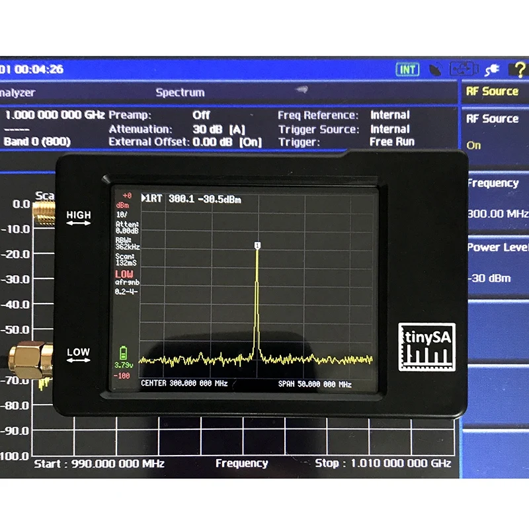This screenshot has height=529, width=529.
Task: Tap the USB connection status icon
Action: tap(464, 69)
